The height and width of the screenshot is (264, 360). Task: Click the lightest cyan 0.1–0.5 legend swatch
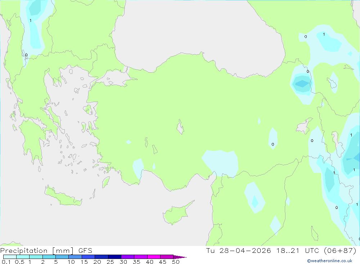click(10, 257)
